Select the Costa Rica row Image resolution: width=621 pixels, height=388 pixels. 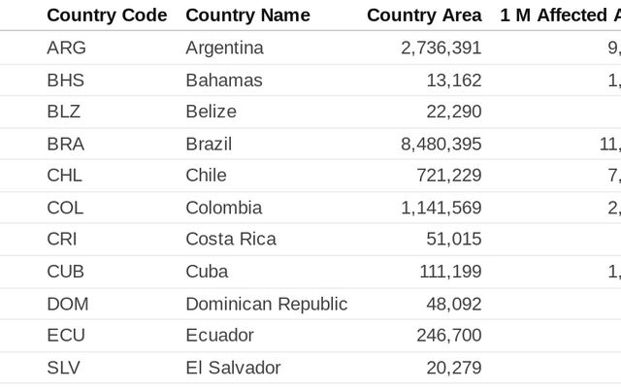[310, 240]
